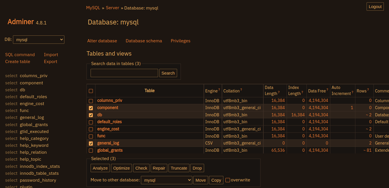
Task: Open the component table link in the table list
Action: pos(108,108)
